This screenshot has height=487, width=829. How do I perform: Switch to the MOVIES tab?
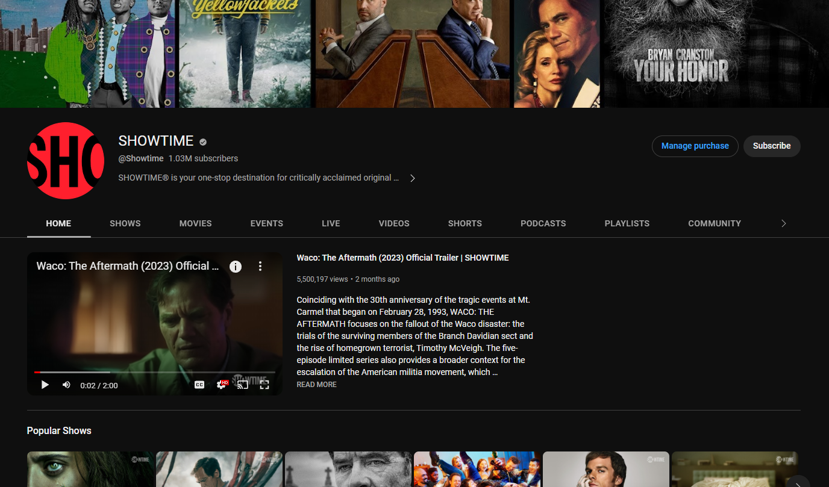tap(196, 223)
